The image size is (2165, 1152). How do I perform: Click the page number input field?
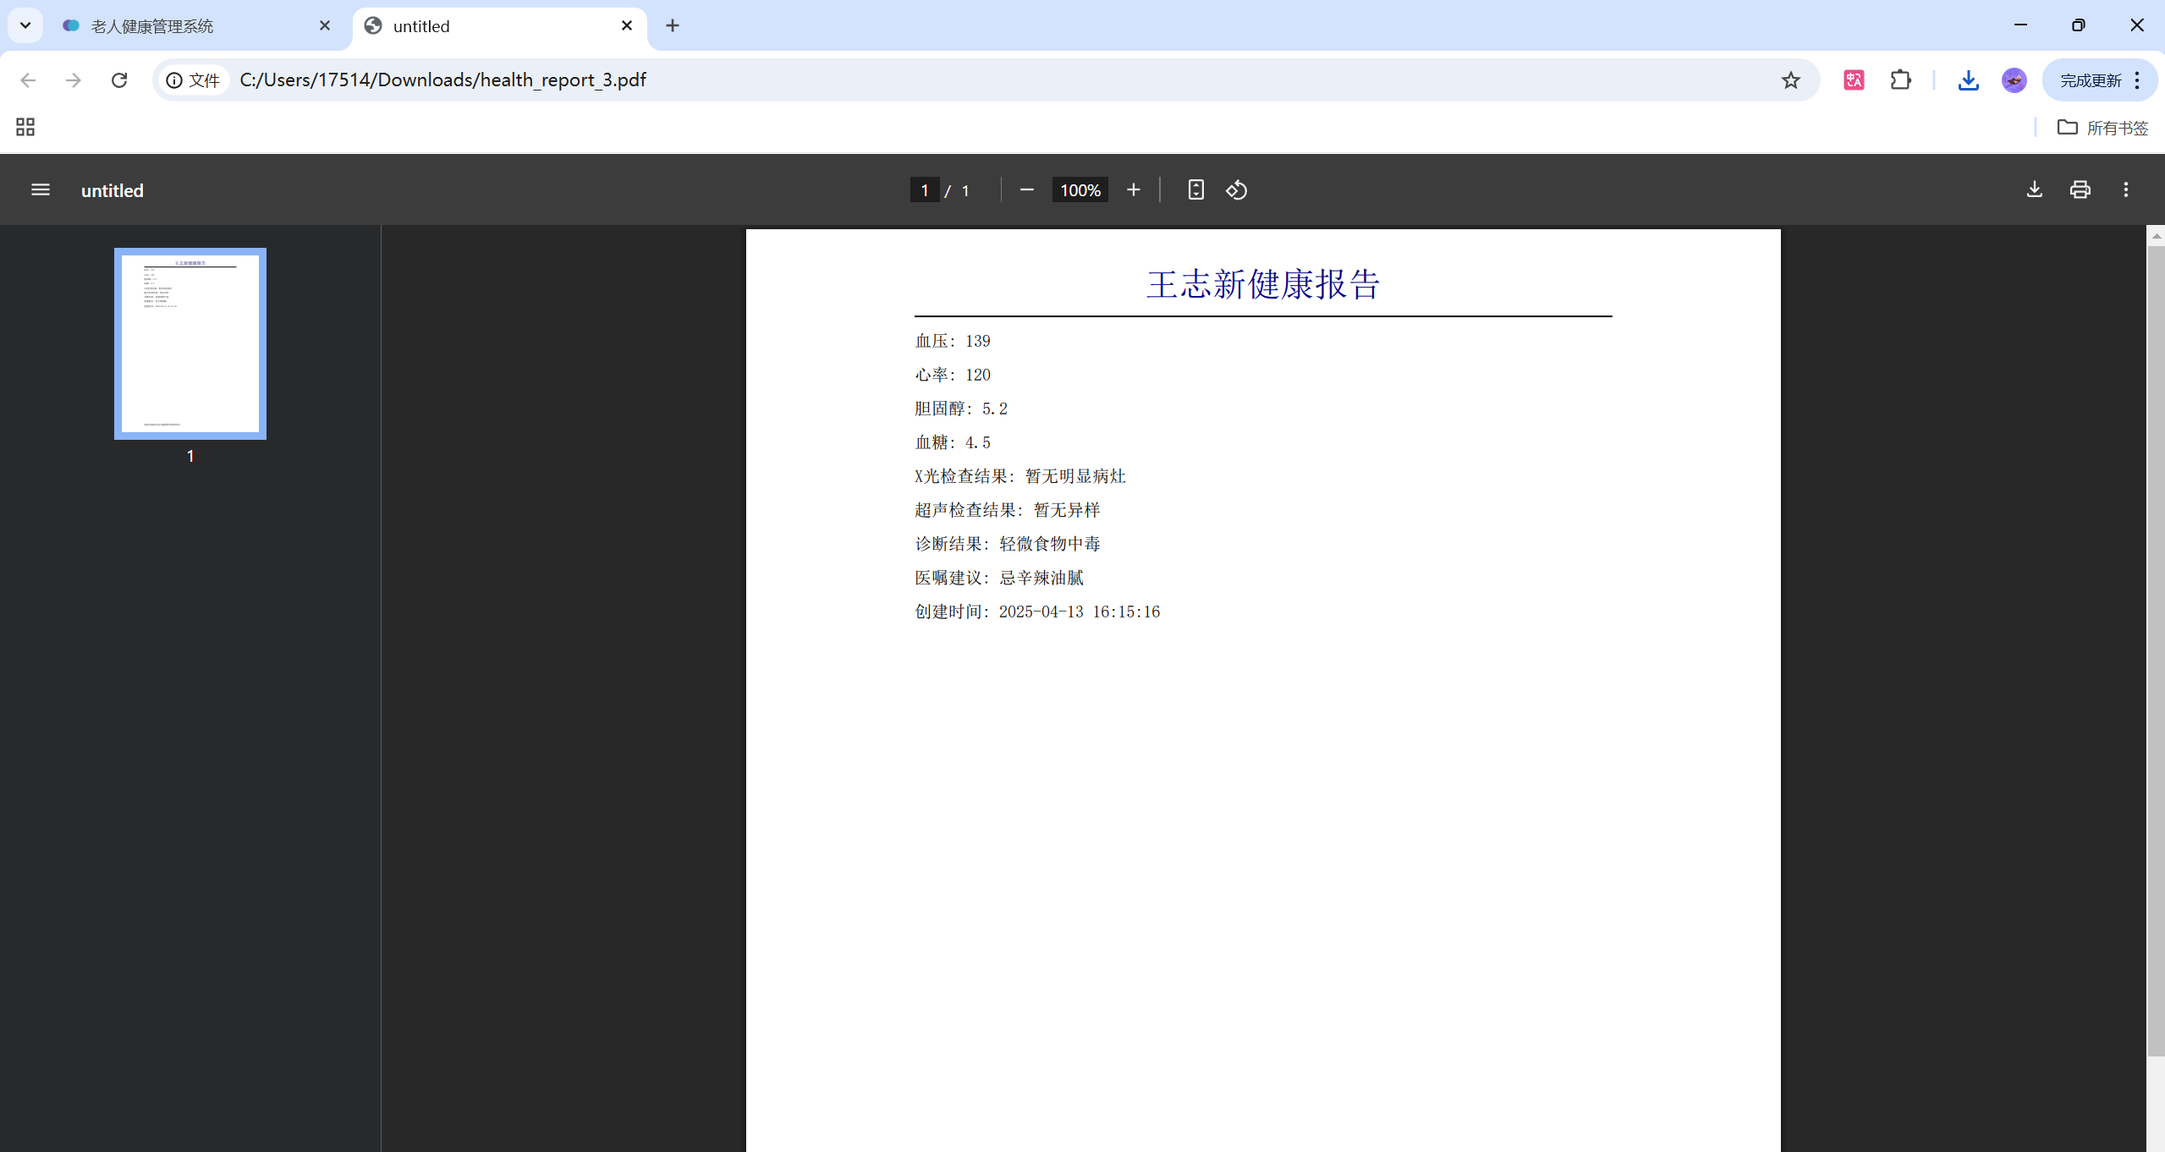(924, 190)
